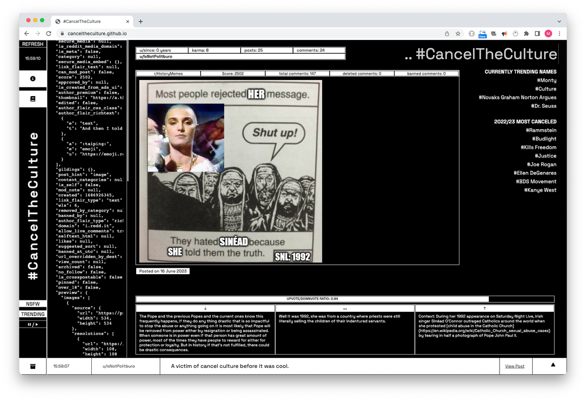Select #Novaks Graham Norton Argues
This screenshot has height=400, width=586.
click(x=518, y=98)
